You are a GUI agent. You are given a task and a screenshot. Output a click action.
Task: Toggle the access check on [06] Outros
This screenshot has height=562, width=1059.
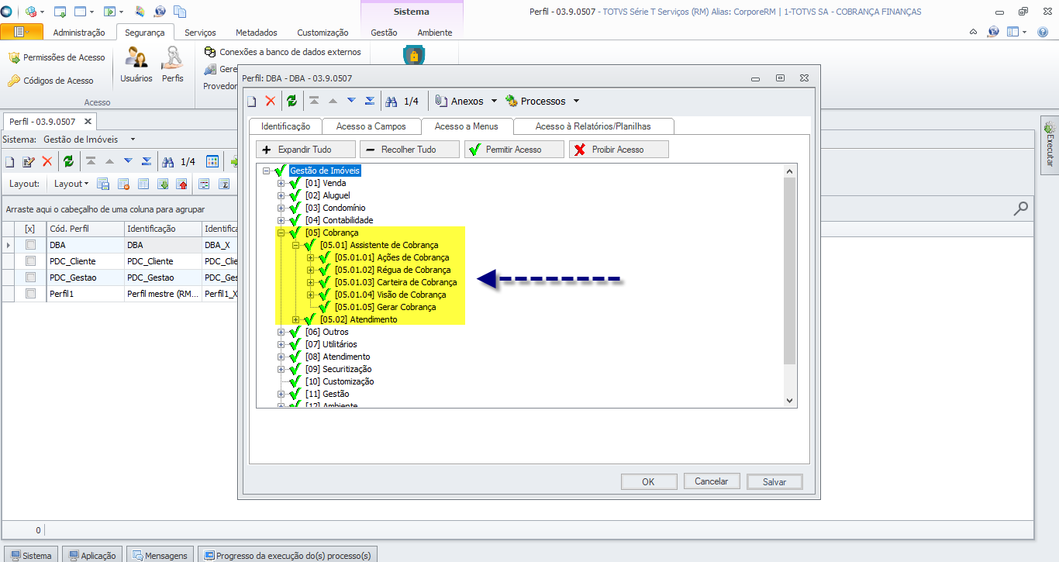(295, 332)
